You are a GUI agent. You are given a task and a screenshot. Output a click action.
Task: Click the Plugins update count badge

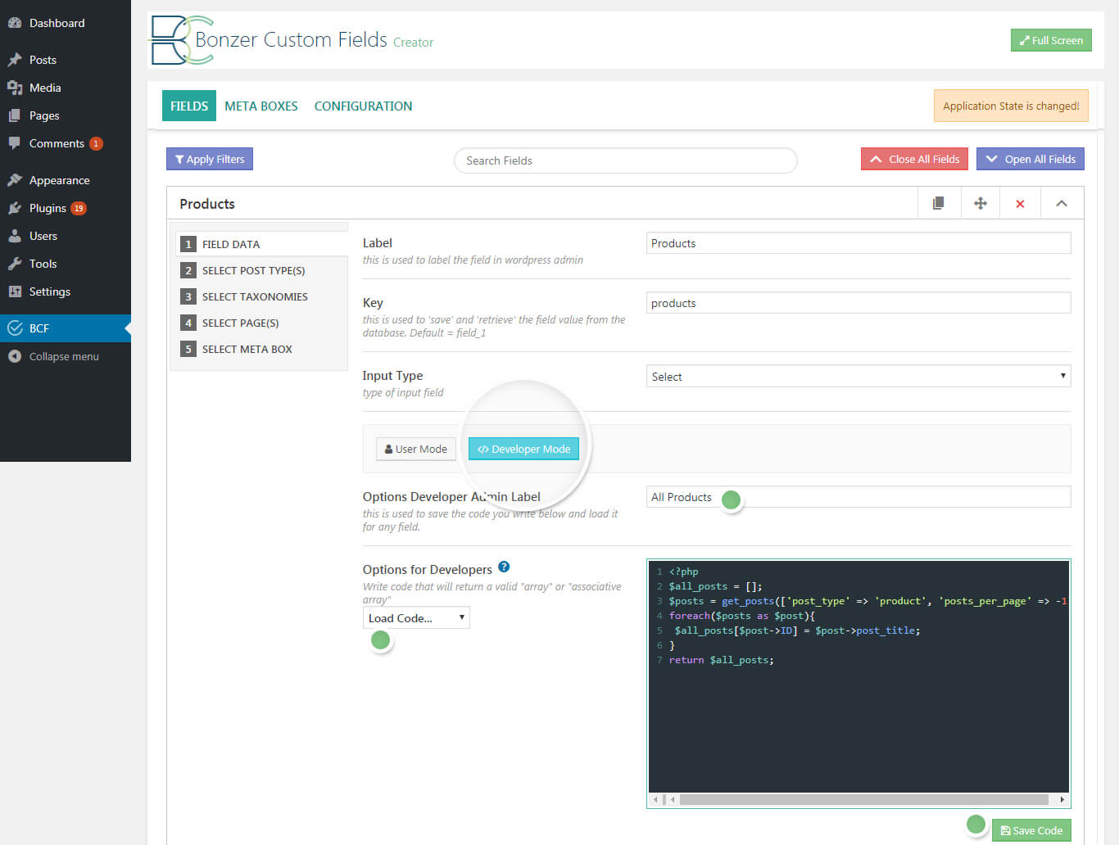click(79, 208)
